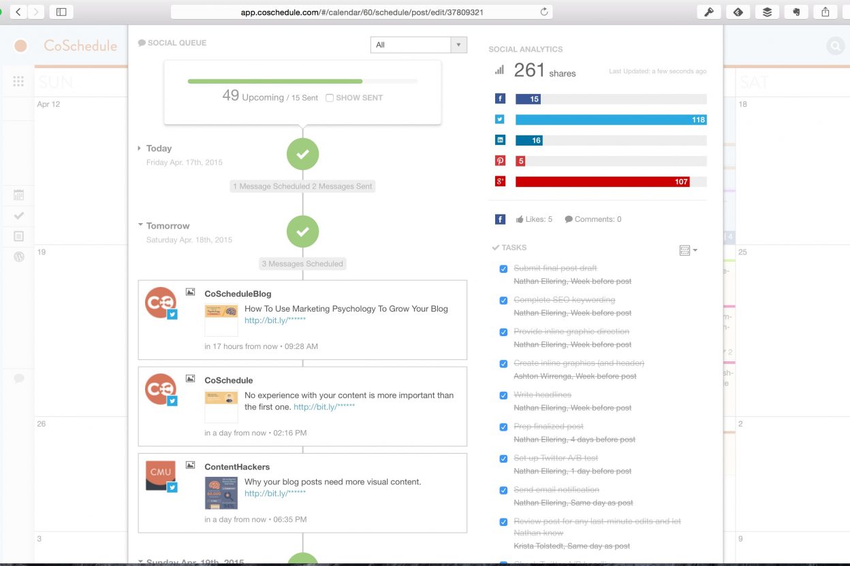Expand the Today section disclosure triangle
The image size is (850, 566).
(140, 148)
